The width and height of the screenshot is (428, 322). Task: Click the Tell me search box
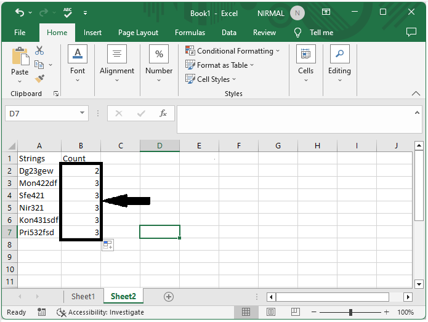[x=321, y=33]
